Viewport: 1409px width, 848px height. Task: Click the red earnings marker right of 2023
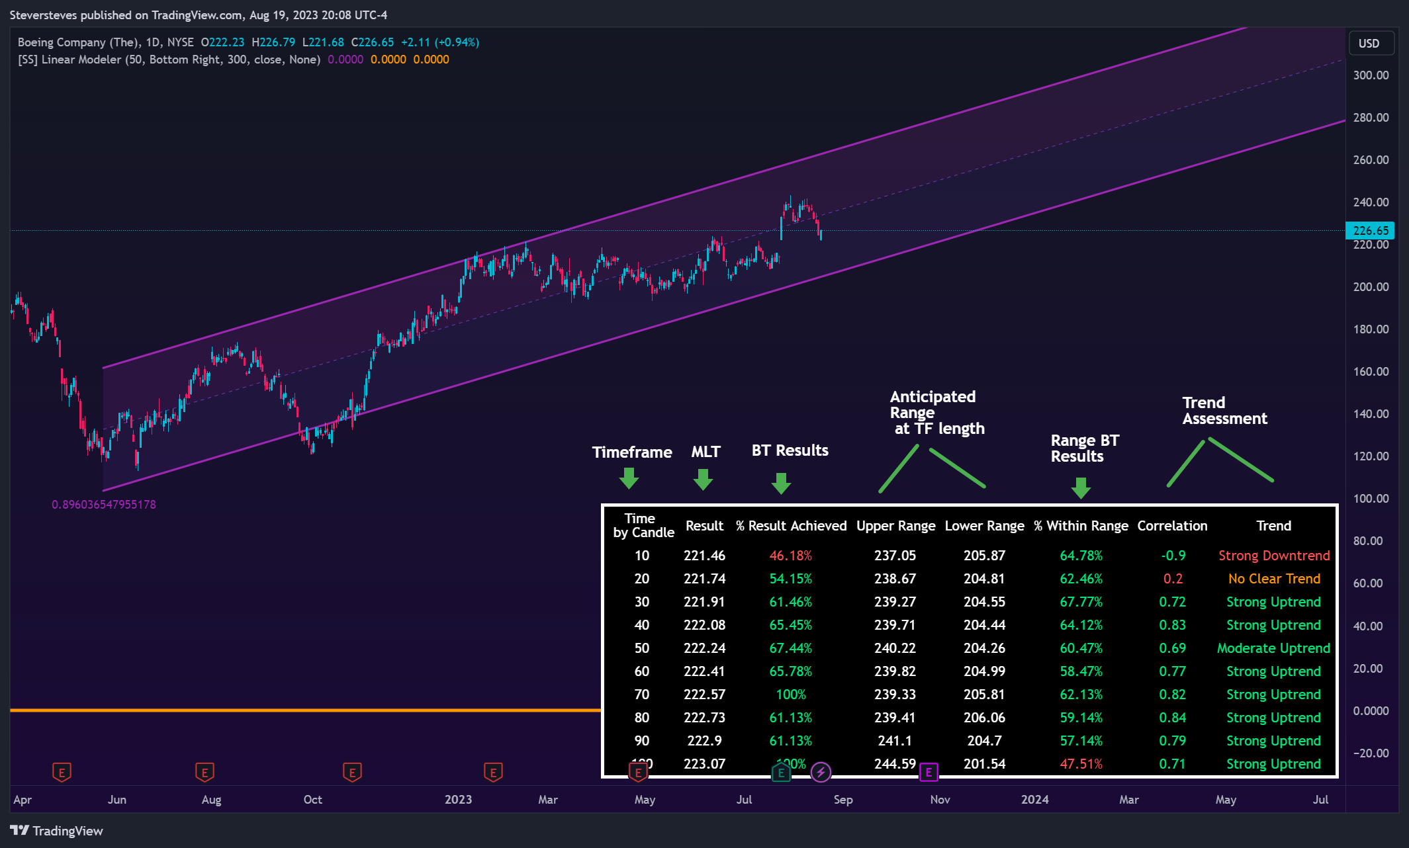493,772
